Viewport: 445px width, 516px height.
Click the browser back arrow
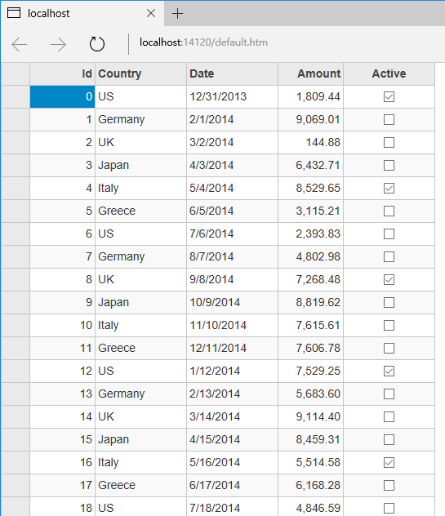(x=19, y=44)
